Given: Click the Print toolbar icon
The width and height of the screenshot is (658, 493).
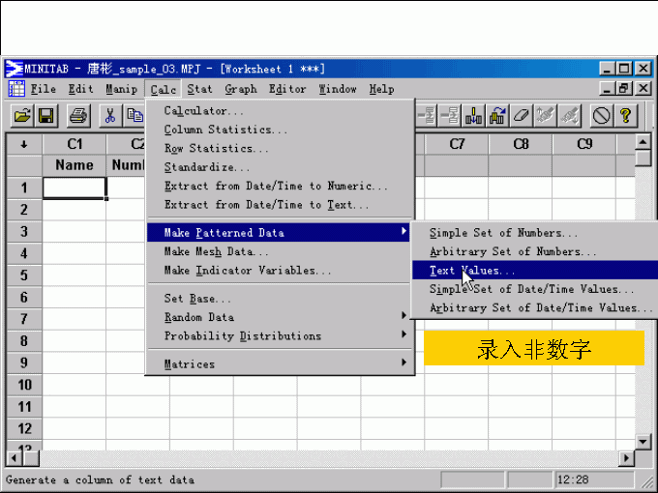Looking at the screenshot, I should point(78,116).
